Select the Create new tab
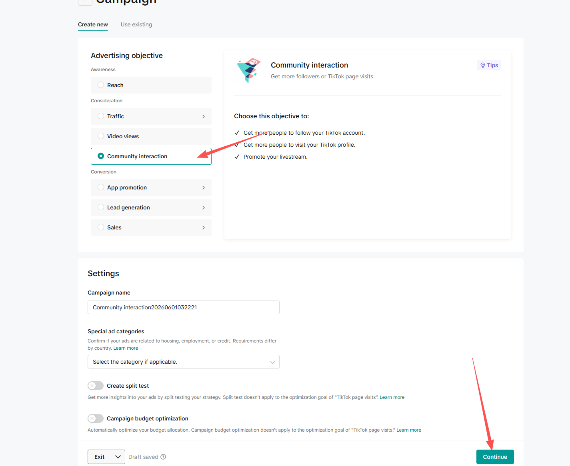 coord(93,24)
